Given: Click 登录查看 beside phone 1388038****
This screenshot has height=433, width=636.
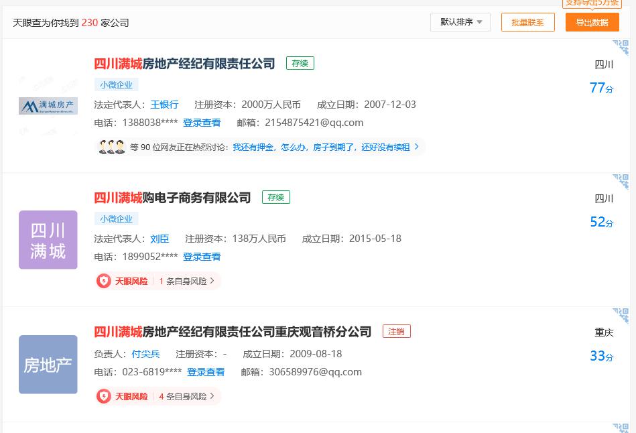Looking at the screenshot, I should pos(202,123).
